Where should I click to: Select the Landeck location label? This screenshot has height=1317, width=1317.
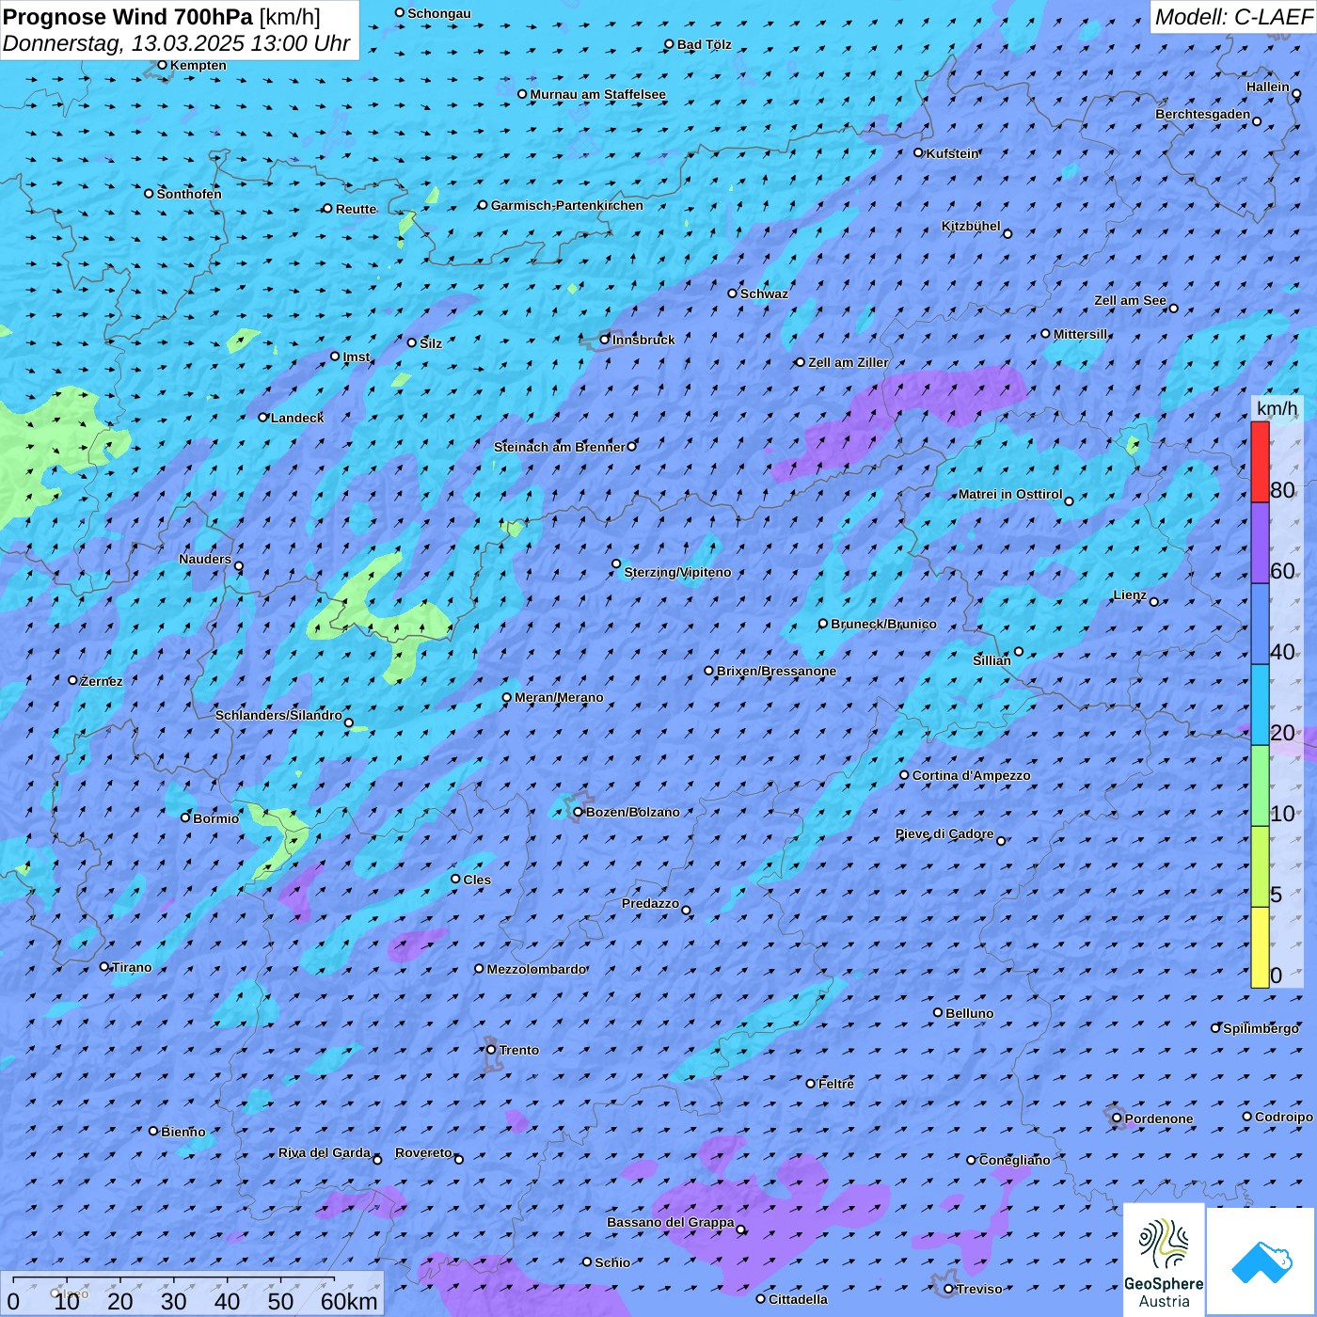pyautogui.click(x=297, y=418)
